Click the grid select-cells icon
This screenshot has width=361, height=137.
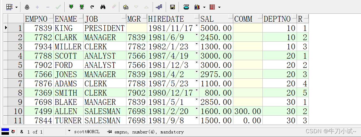pyautogui.click(x=9, y=7)
